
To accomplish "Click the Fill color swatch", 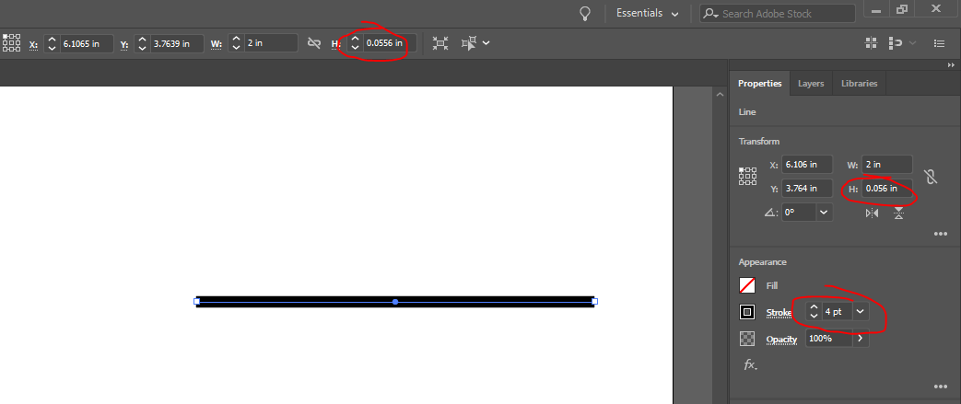I will click(x=747, y=285).
